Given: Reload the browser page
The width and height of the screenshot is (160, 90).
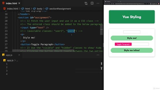Looking at the screenshot, I should tap(109, 4).
